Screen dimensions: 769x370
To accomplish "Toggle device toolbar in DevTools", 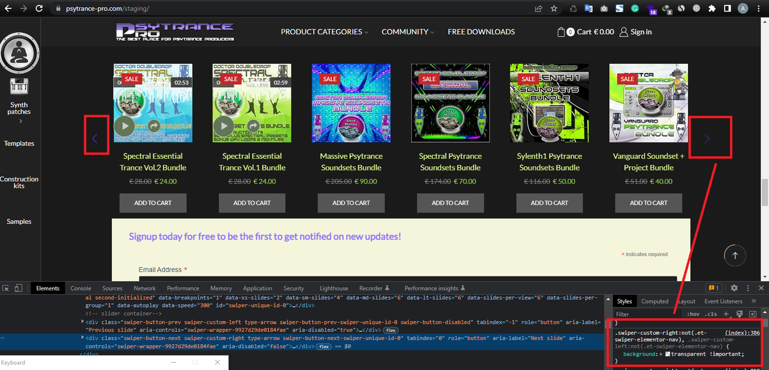I will pos(19,288).
